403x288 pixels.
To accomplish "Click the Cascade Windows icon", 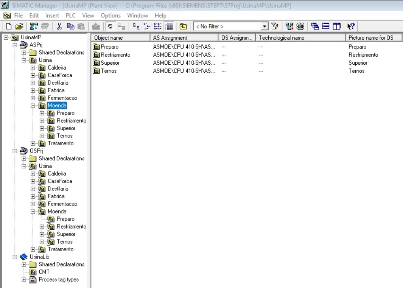I will (x=315, y=26).
